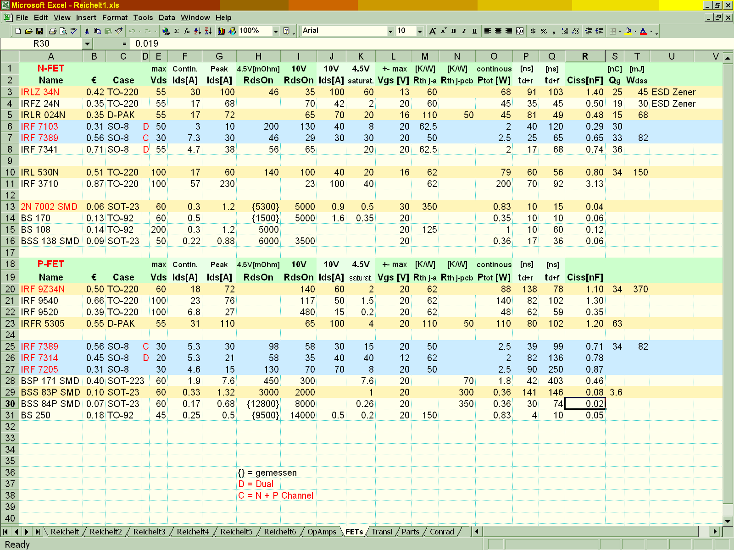This screenshot has height=550, width=734.
Task: Select column H header
Action: click(258, 56)
